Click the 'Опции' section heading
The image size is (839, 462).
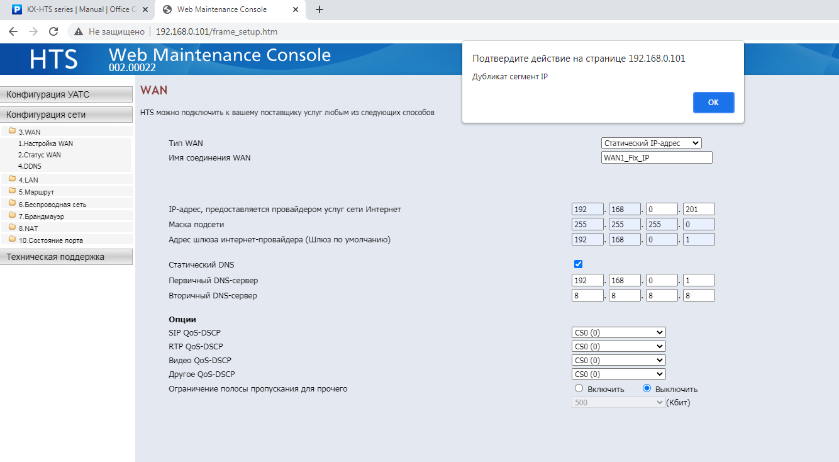point(182,320)
